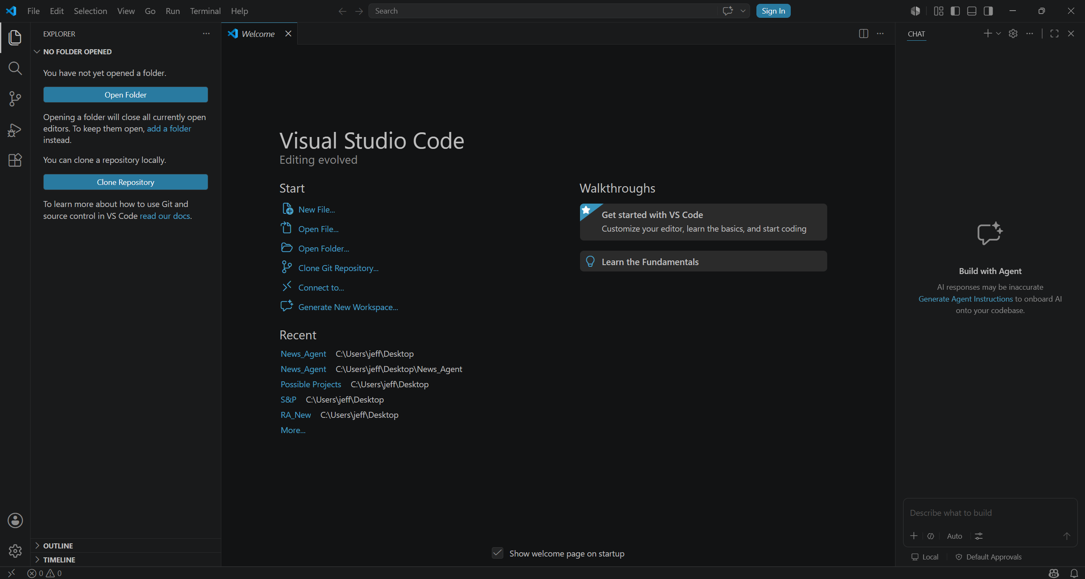
Task: Click Copilot status icon in status bar
Action: pos(1054,573)
